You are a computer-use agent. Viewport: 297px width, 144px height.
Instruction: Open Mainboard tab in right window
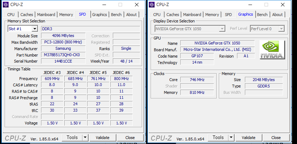click(192, 15)
